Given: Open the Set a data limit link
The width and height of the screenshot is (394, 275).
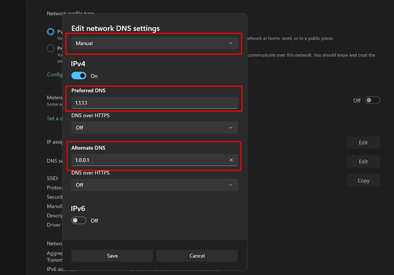Looking at the screenshot, I should [54, 118].
